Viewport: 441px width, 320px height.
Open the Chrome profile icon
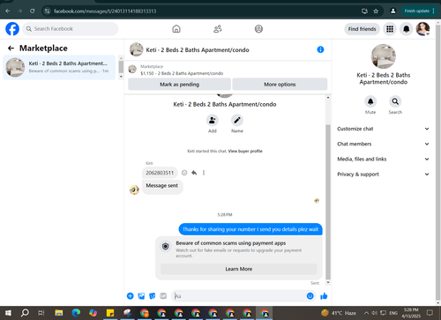(392, 11)
